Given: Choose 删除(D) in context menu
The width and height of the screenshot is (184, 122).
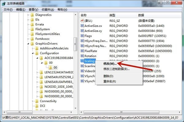Looking at the screenshot, I should 108,76.
